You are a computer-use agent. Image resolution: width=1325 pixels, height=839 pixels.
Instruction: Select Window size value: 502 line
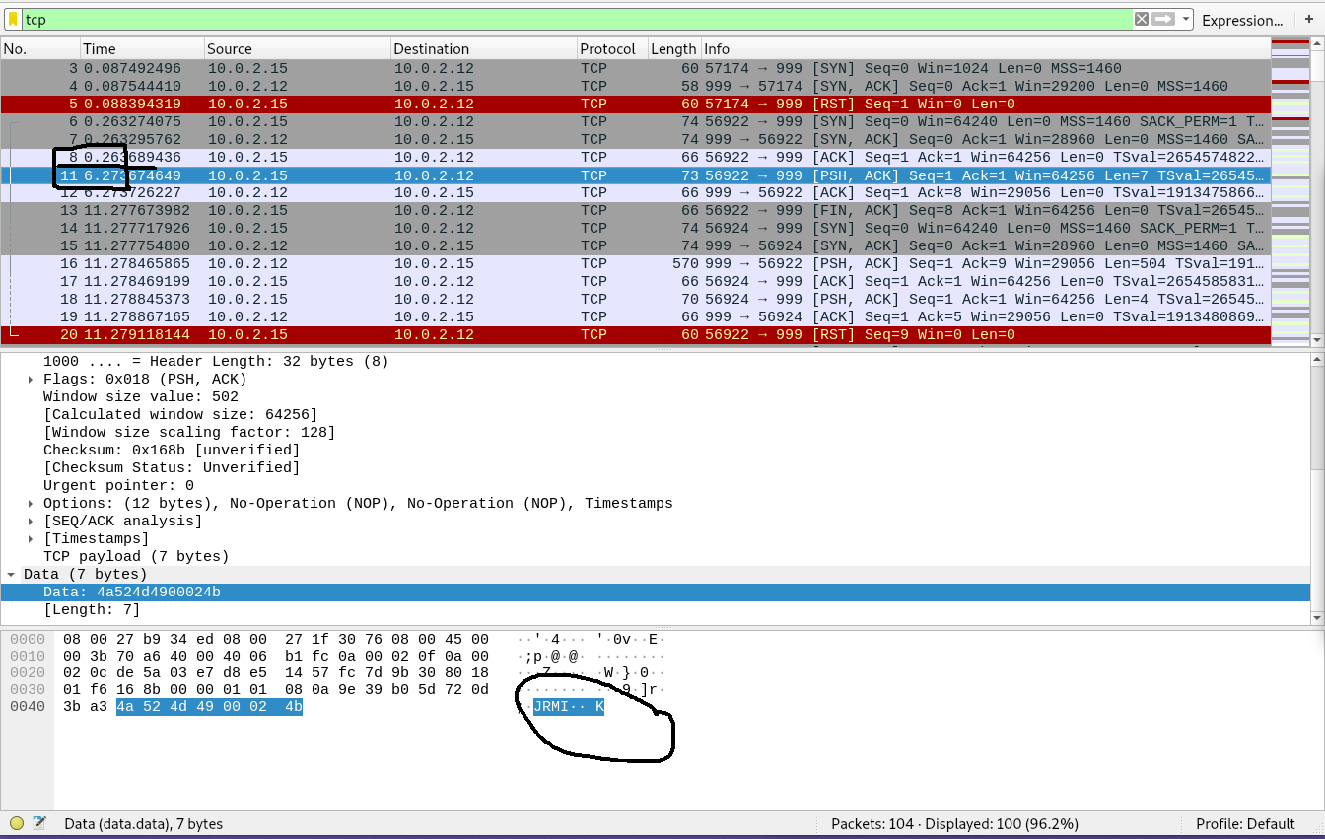(x=656, y=397)
